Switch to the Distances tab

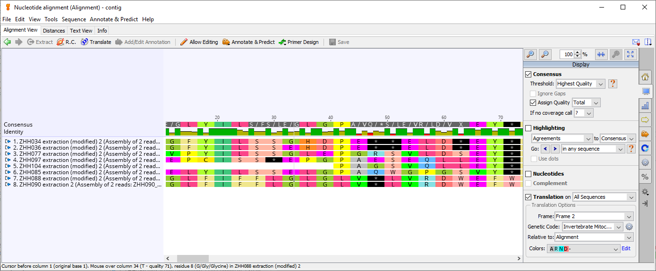(x=54, y=31)
